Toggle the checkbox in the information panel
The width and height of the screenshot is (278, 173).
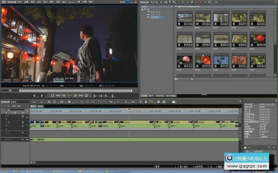click(x=247, y=151)
